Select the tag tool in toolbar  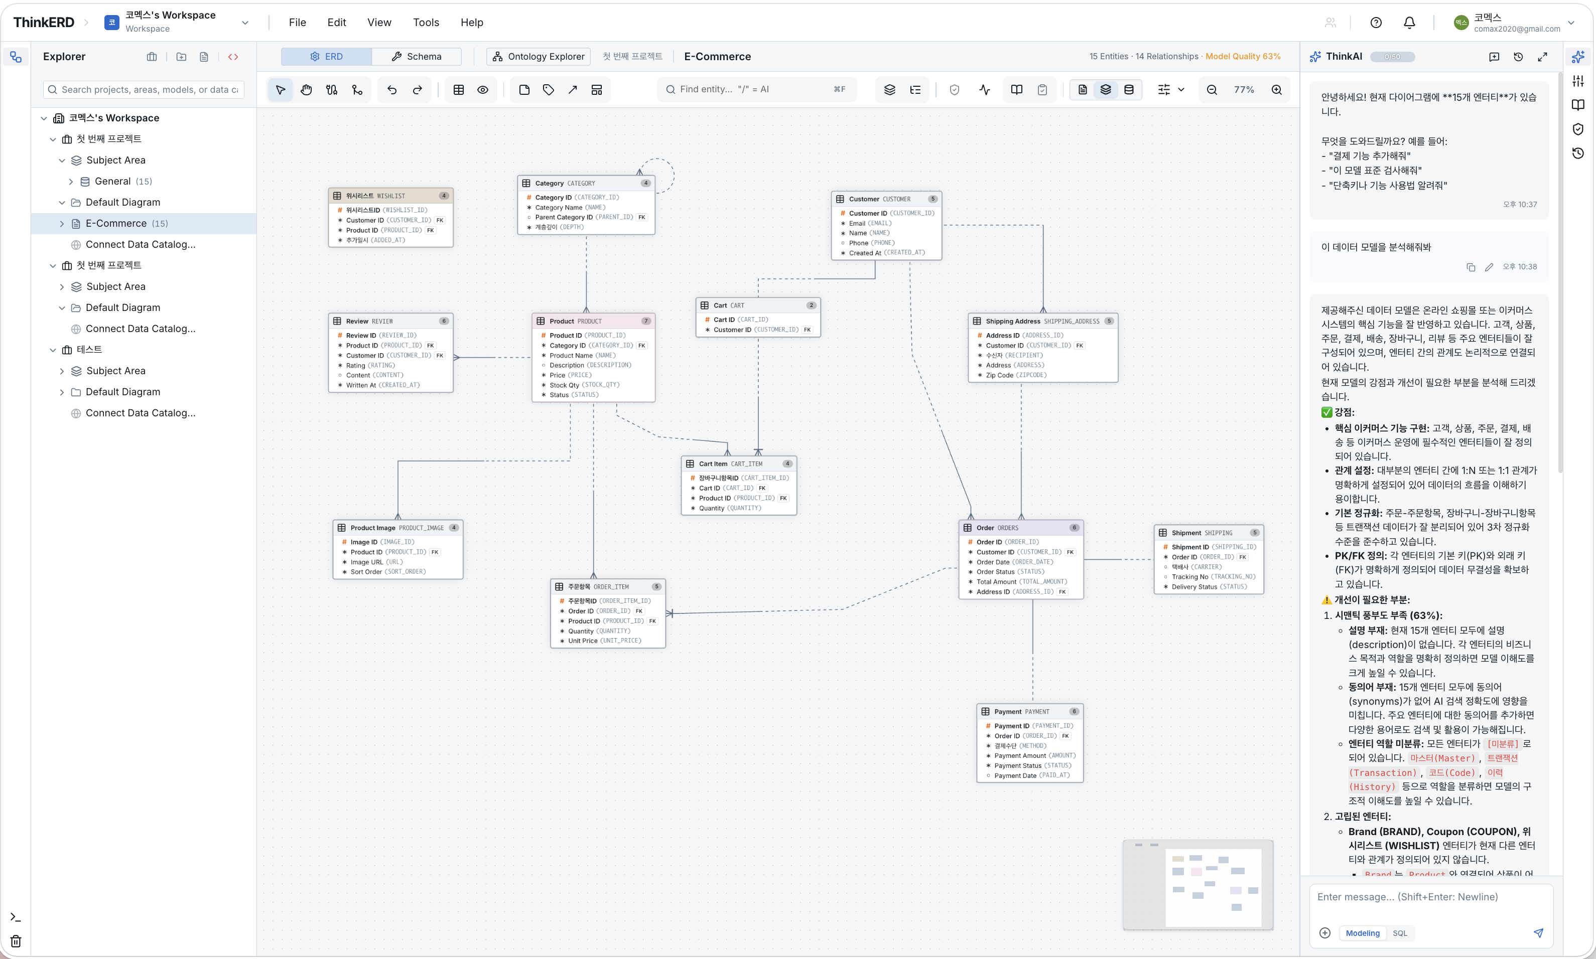pyautogui.click(x=549, y=90)
